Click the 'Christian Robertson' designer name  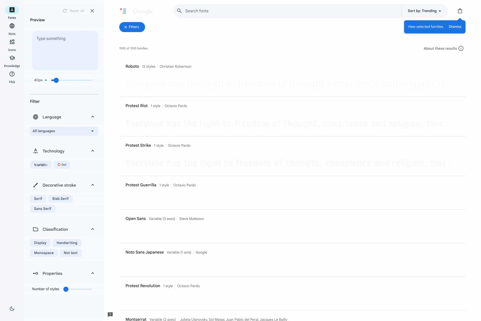click(x=175, y=66)
